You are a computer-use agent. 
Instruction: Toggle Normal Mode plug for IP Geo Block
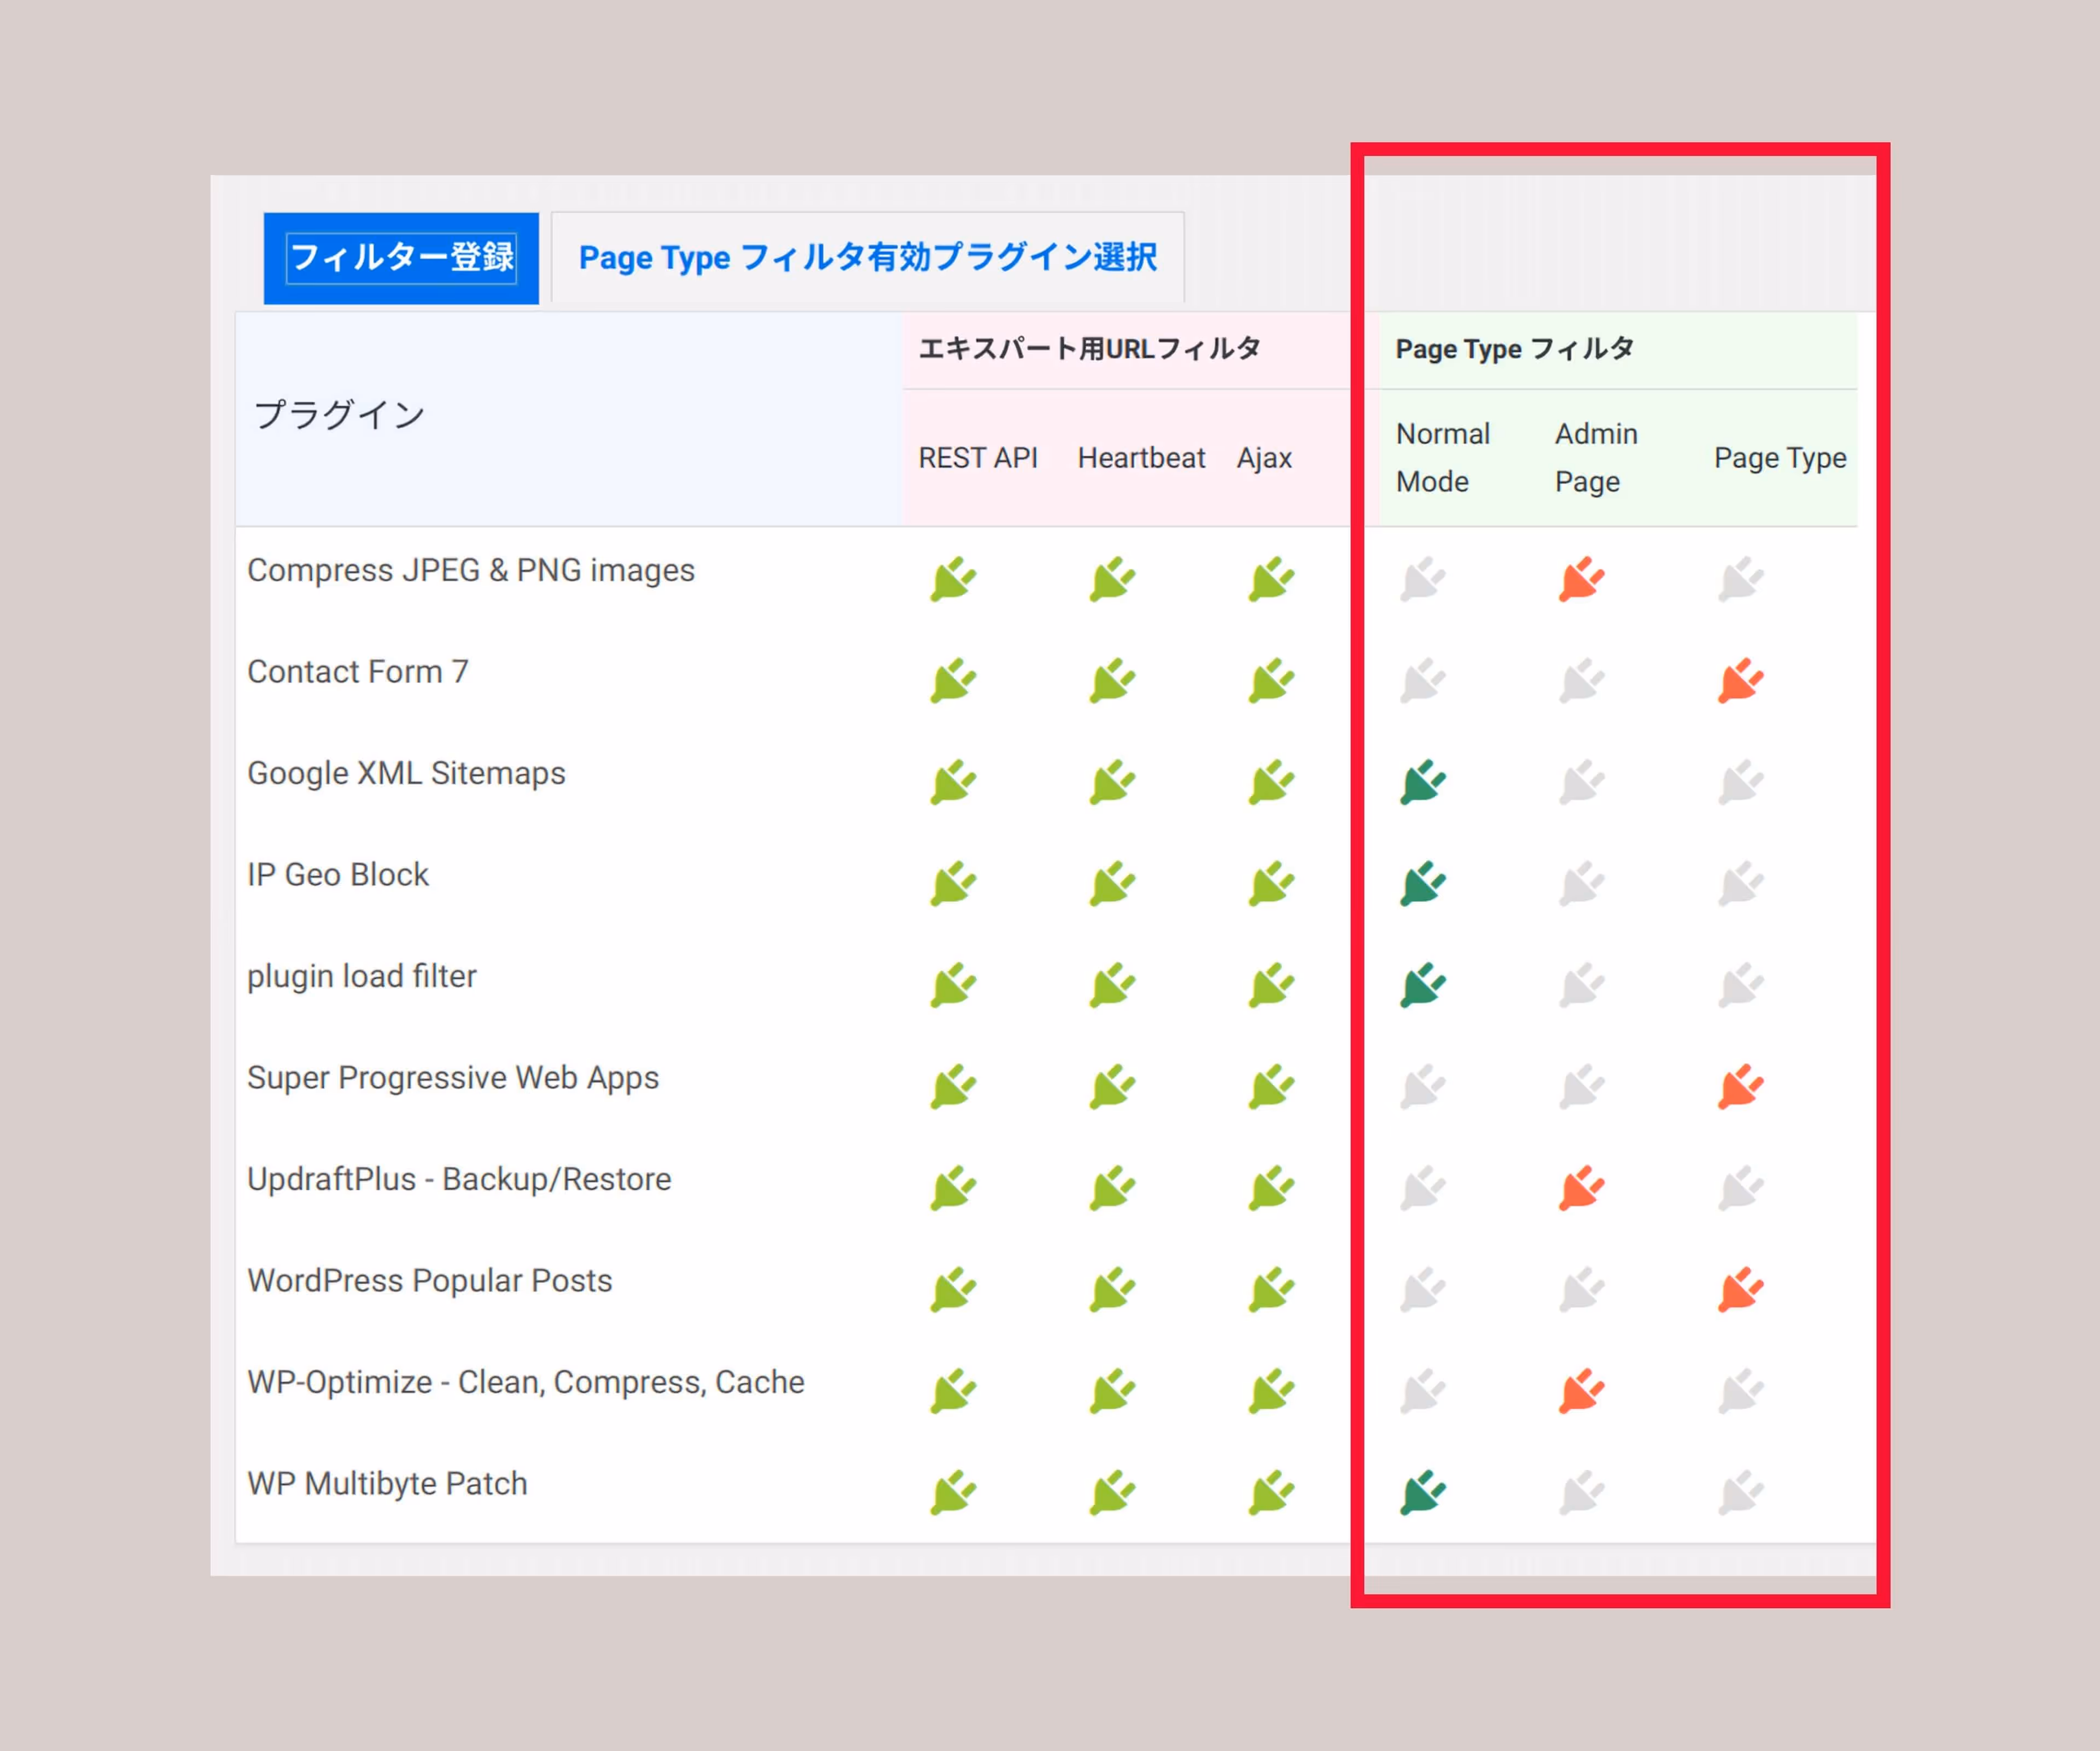pyautogui.click(x=1422, y=884)
